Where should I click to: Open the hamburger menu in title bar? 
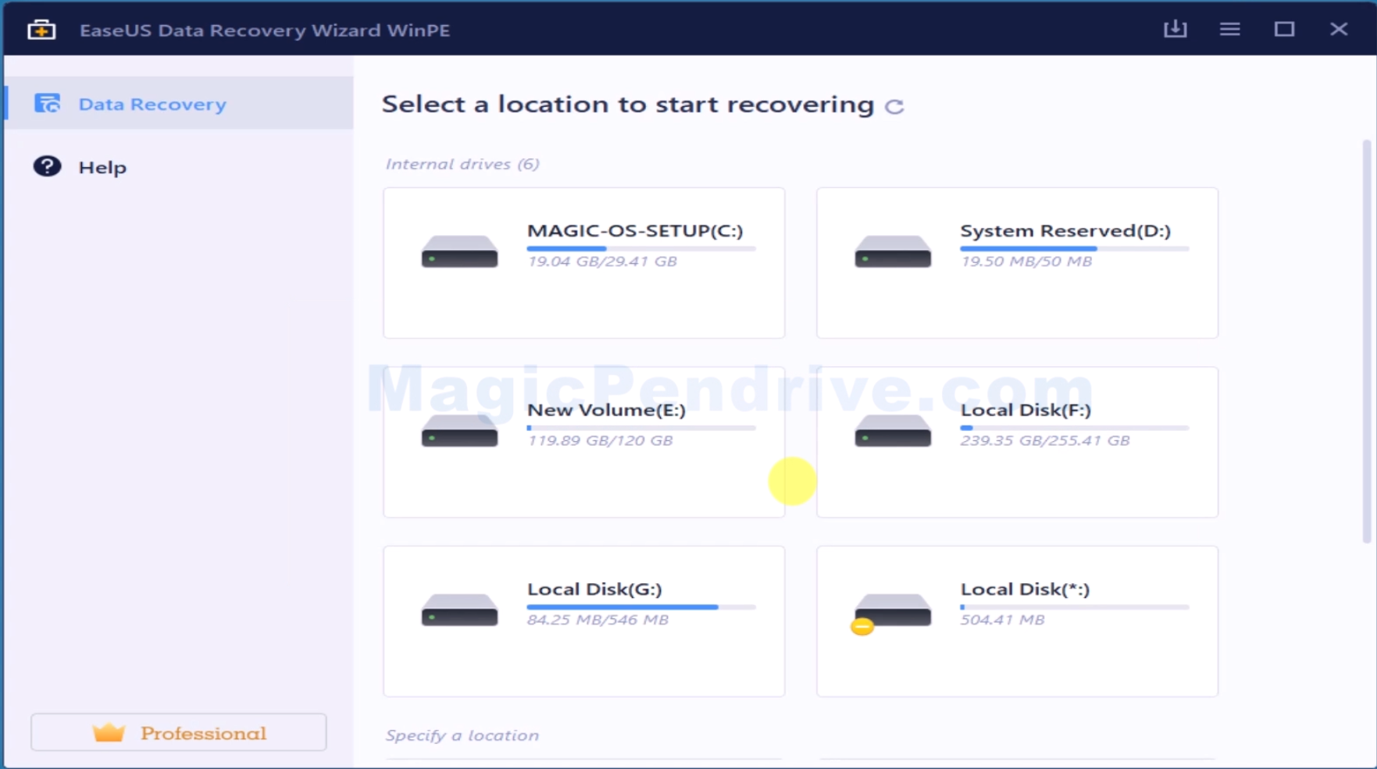[1230, 29]
